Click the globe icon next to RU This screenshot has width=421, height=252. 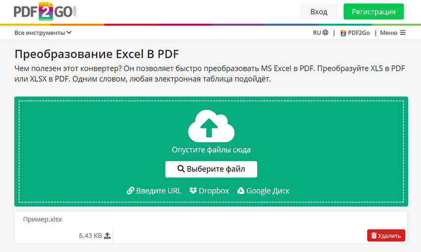[x=325, y=33]
